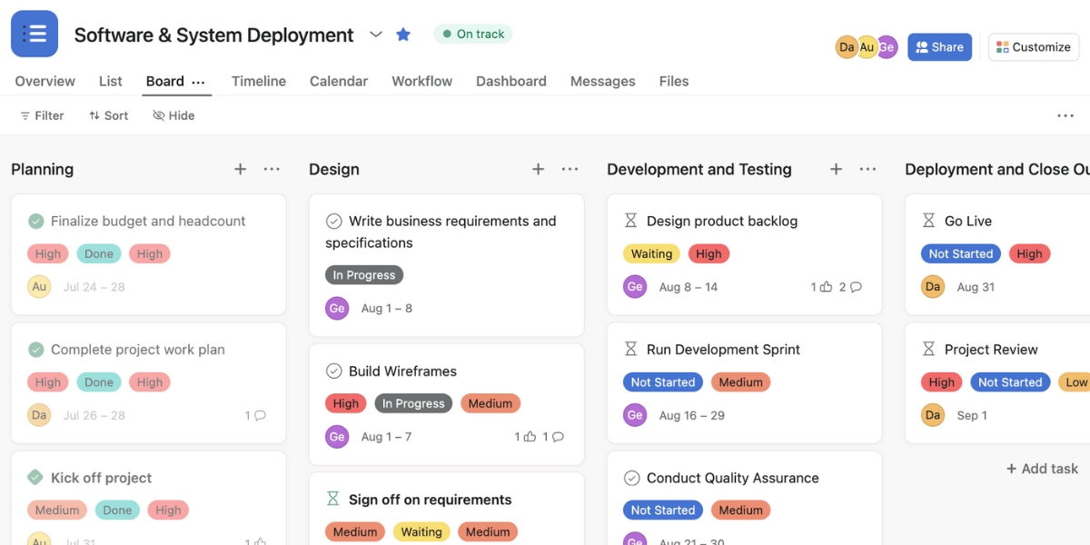Open the Planning column options menu

[x=271, y=169]
